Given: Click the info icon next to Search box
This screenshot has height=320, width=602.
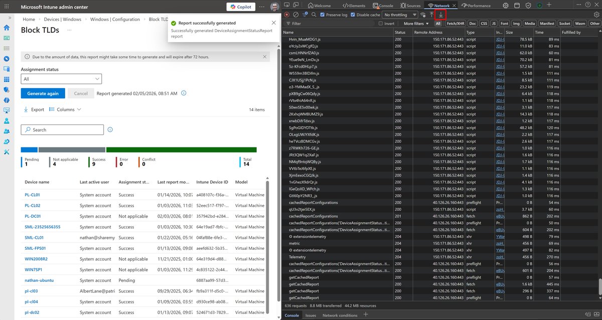Looking at the screenshot, I should pos(110,129).
